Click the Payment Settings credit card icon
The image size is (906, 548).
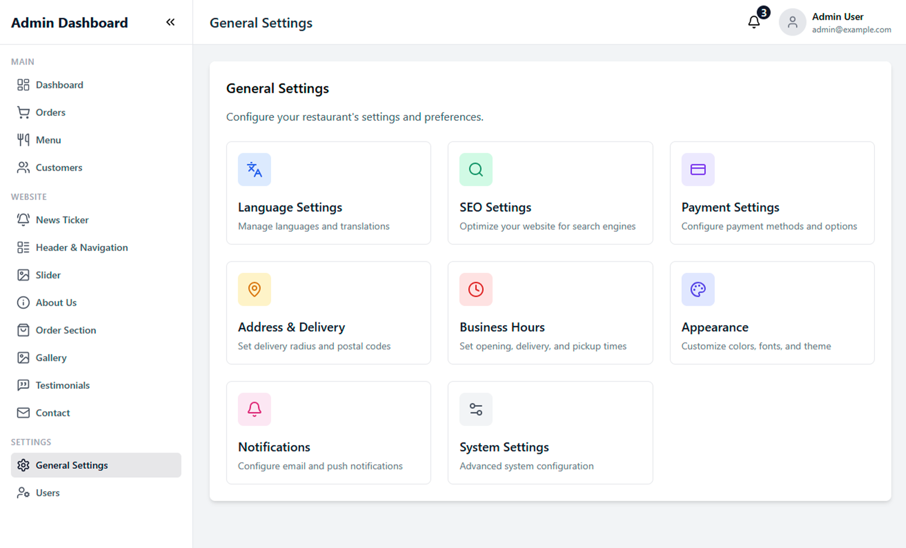(698, 170)
